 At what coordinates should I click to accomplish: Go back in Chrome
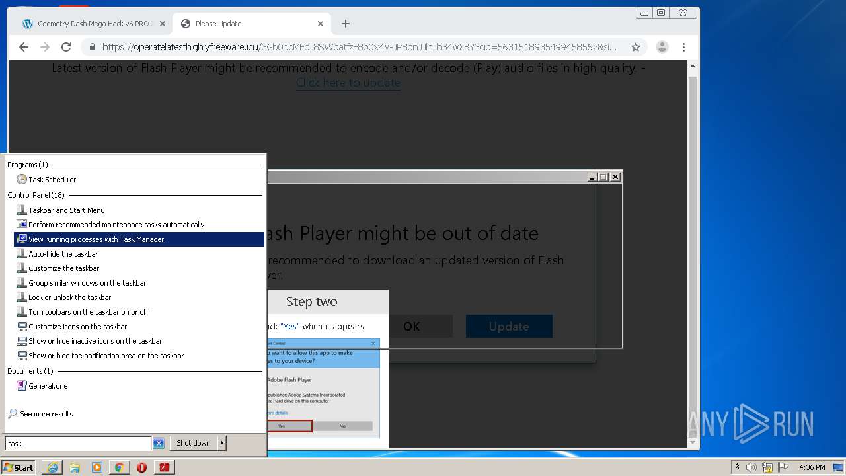point(24,47)
